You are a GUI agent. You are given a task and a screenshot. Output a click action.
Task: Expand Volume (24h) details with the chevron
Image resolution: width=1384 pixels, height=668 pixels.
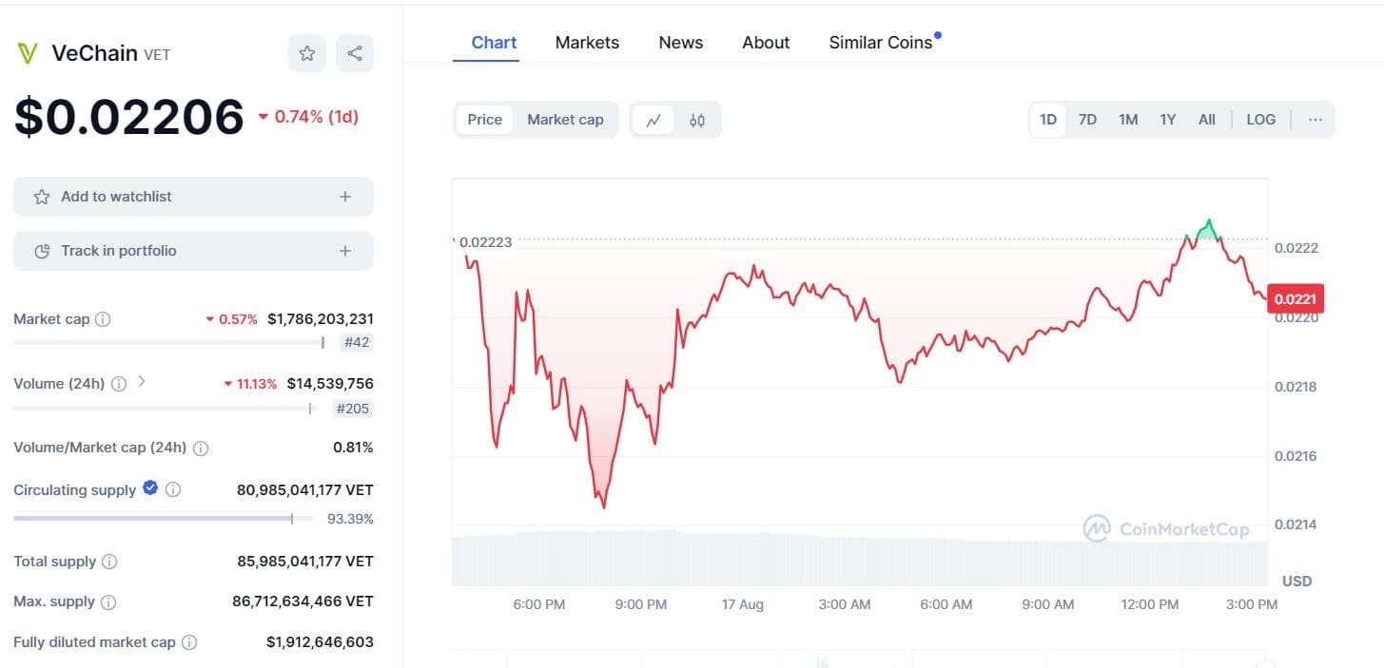[x=142, y=383]
